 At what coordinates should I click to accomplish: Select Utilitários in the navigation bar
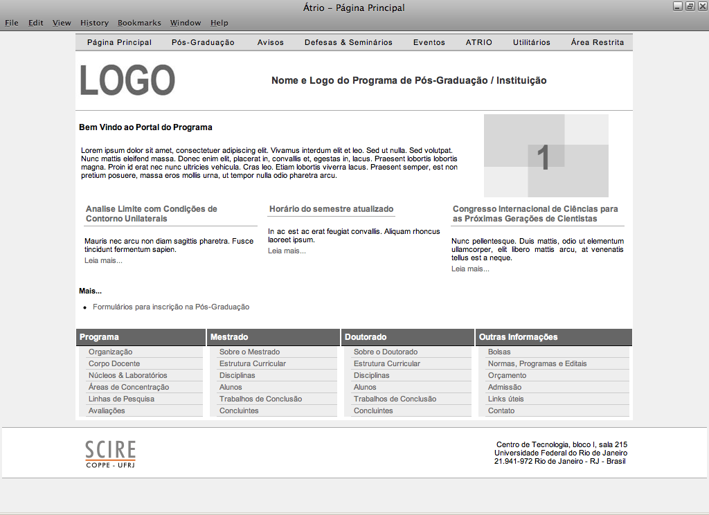(x=531, y=42)
